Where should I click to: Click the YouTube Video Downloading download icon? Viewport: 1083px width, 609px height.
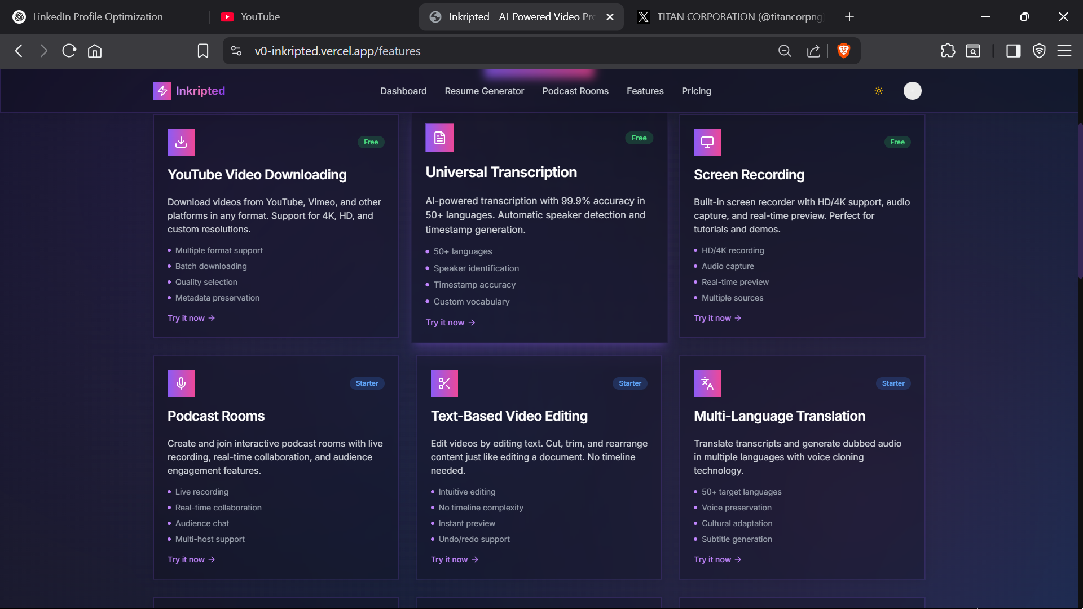(181, 142)
